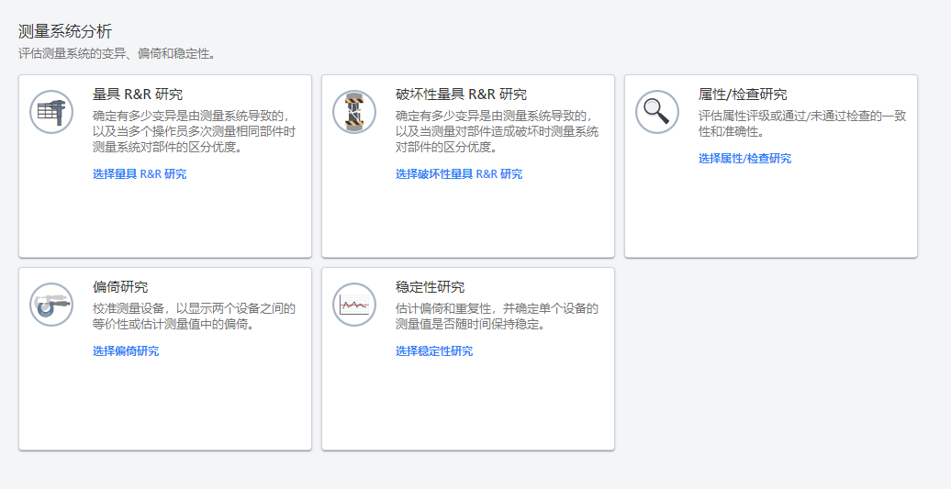The height and width of the screenshot is (489, 951).
Task: Click the 偏倚研究 micrometer icon
Action: point(51,305)
